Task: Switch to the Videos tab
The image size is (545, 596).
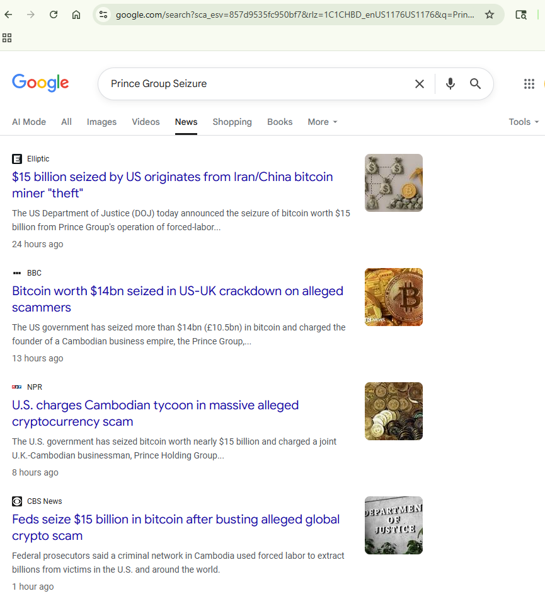Action: coord(146,122)
